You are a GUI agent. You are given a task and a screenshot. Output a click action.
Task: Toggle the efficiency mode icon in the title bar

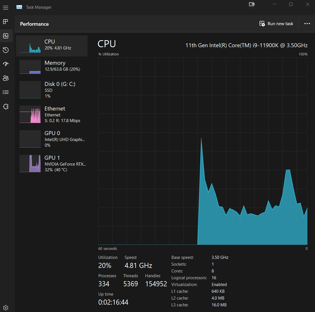pos(252,4)
